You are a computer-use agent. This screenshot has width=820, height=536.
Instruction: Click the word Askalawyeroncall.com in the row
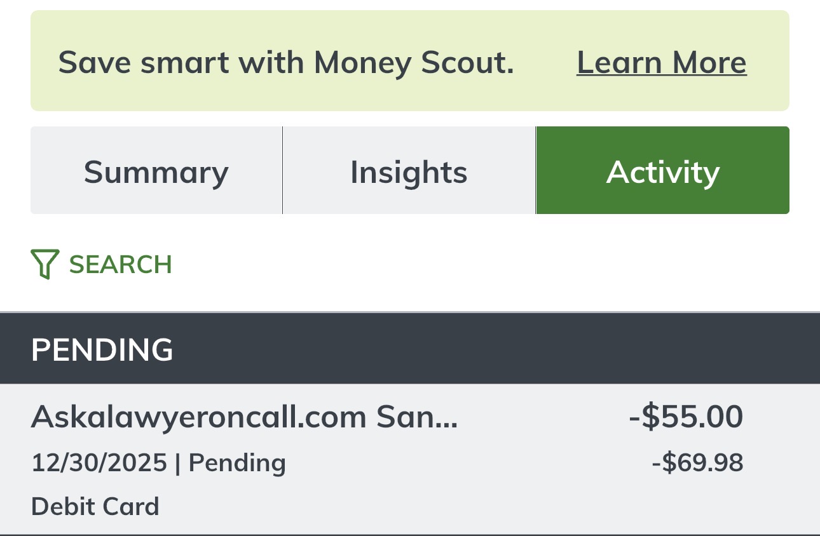[198, 417]
